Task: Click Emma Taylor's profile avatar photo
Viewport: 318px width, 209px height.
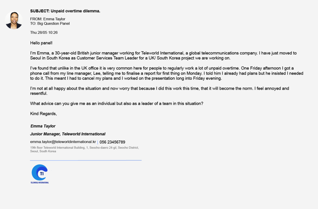Action: (14, 21)
